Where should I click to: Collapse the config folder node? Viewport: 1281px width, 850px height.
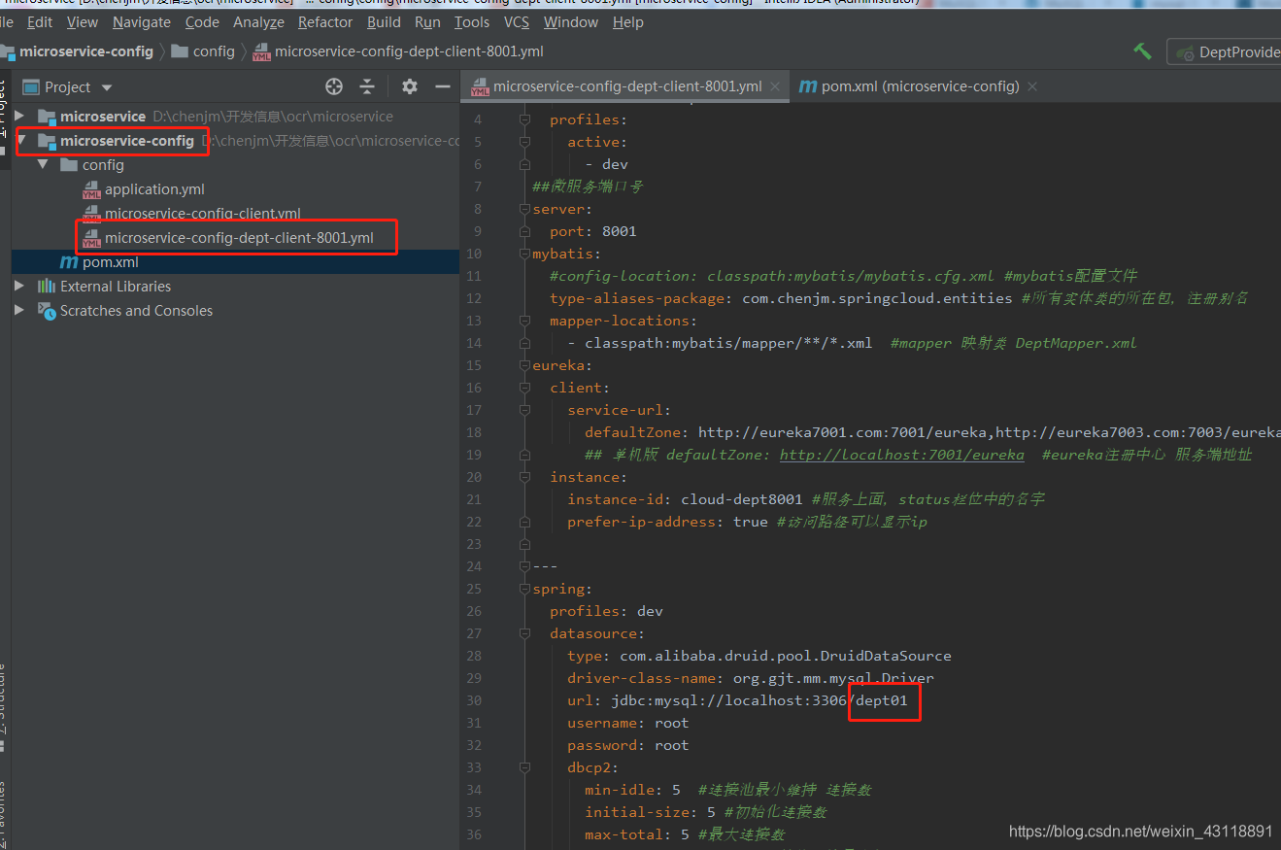coord(43,165)
